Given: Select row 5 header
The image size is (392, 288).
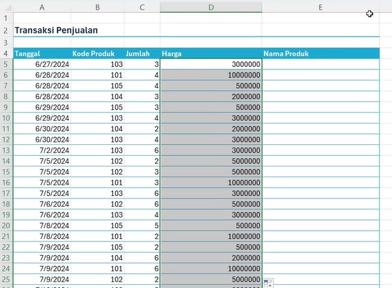Looking at the screenshot, I should click(x=6, y=64).
